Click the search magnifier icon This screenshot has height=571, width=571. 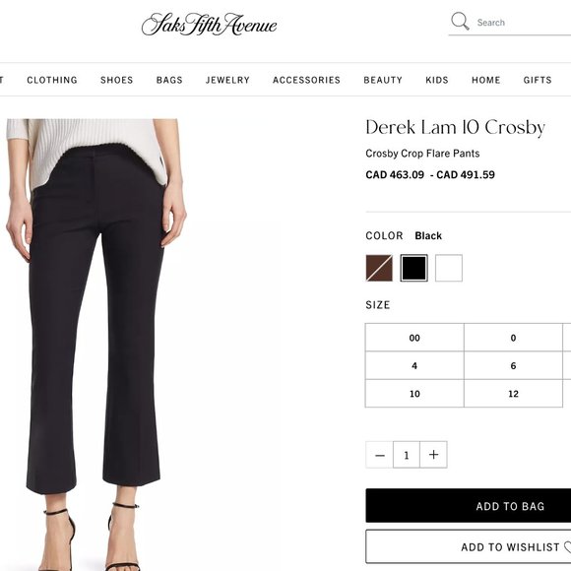(x=460, y=21)
